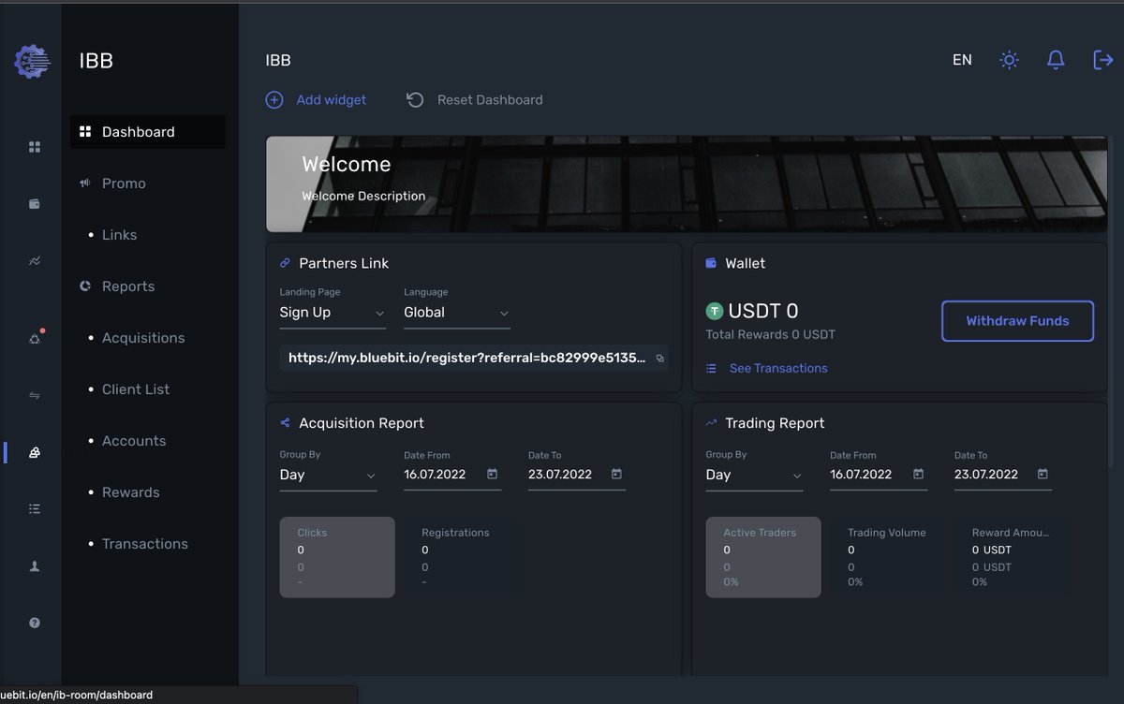Click the Withdraw Funds button
Viewport: 1124px width, 704px height.
coord(1017,320)
